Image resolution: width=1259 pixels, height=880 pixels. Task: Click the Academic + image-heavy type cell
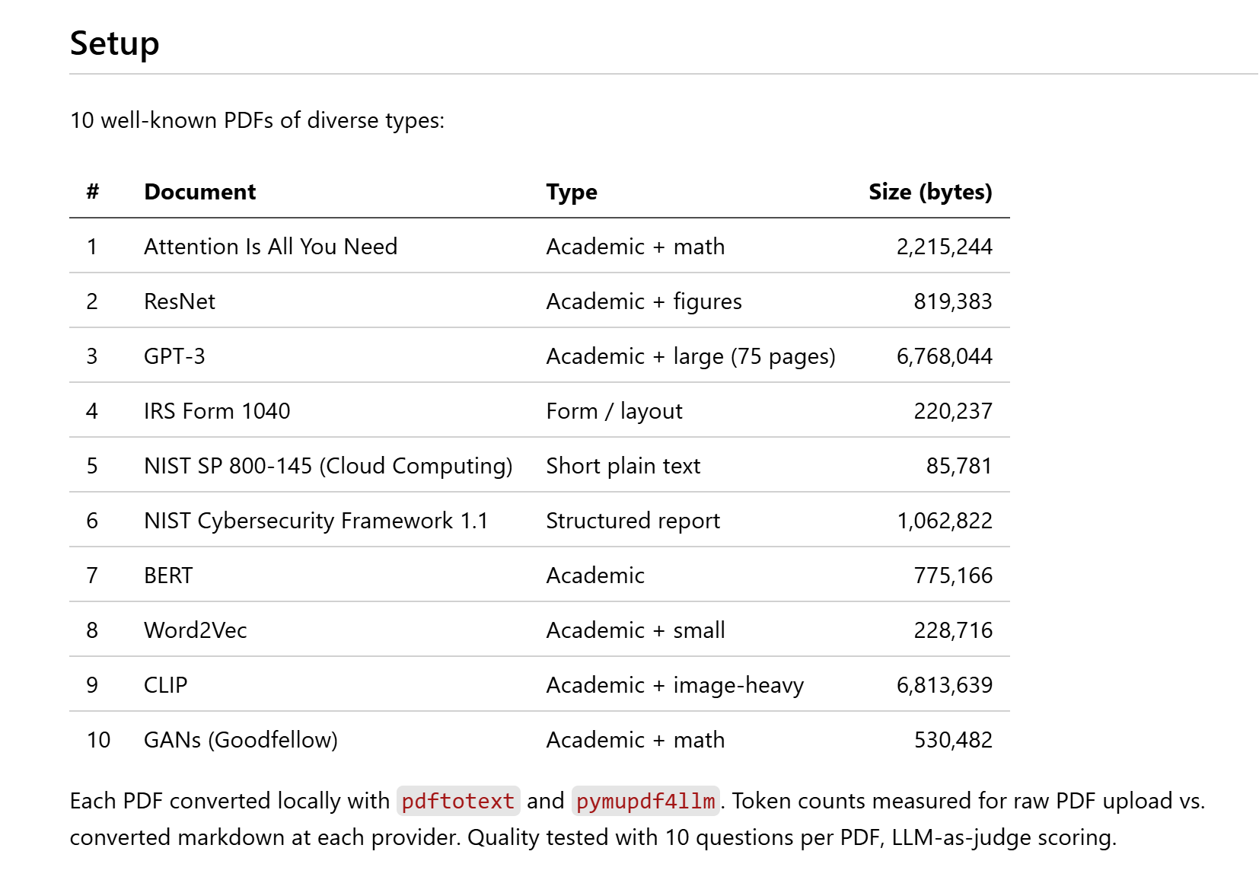coord(674,685)
